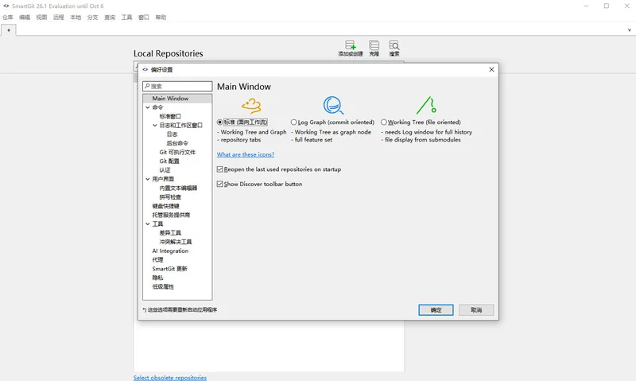The width and height of the screenshot is (636, 381).
Task: Collapse the 工具 tree node arrow
Action: coord(148,224)
